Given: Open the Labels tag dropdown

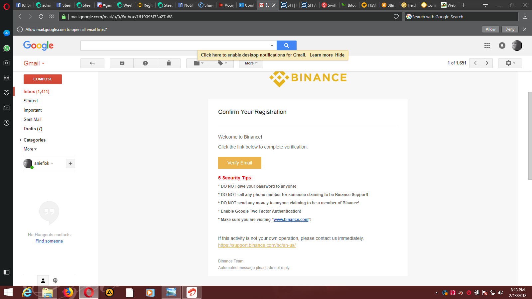Looking at the screenshot, I should [222, 63].
